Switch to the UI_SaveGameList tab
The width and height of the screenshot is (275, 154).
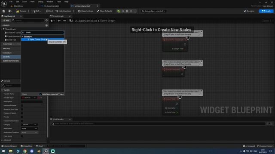pyautogui.click(x=52, y=6)
